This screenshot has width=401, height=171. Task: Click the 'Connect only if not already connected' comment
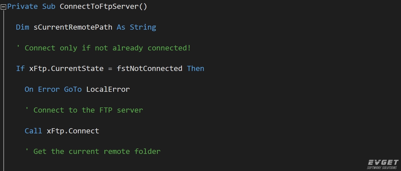click(103, 48)
